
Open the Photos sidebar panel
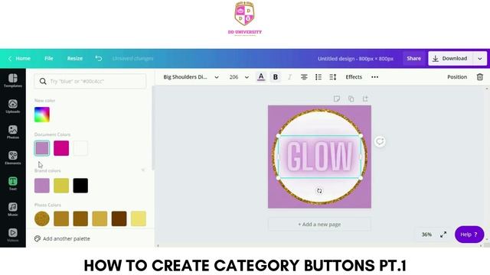pos(13,132)
